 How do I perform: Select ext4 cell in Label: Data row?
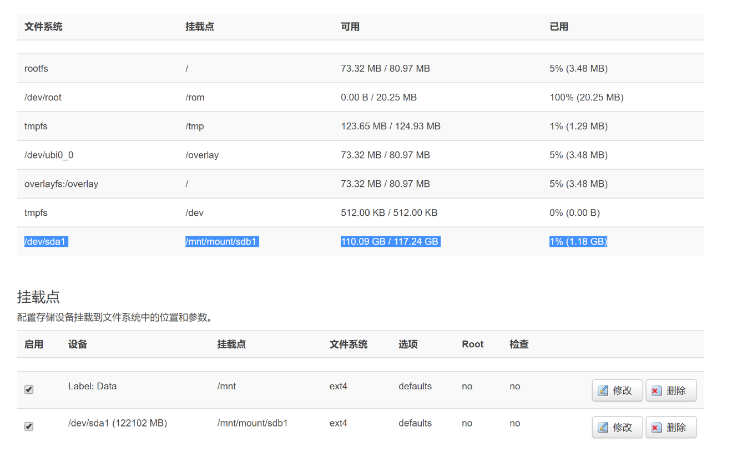[339, 387]
